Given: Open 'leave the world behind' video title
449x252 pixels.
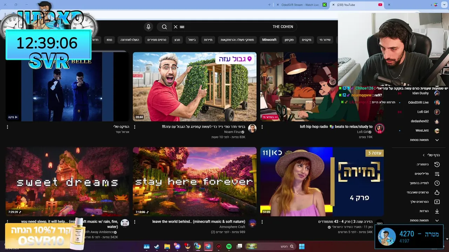Looking at the screenshot, I should point(199,222).
